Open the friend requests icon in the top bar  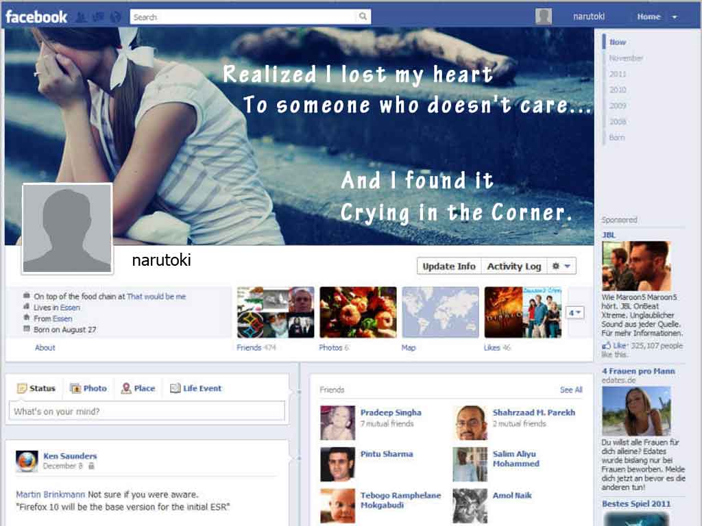[x=81, y=17]
